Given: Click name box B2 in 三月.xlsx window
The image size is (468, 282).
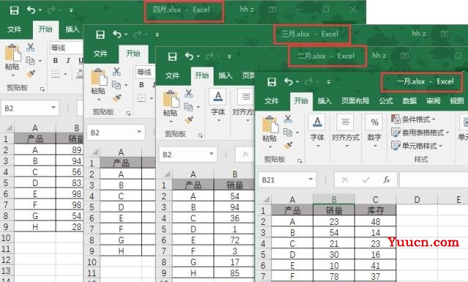Looking at the screenshot, I should pyautogui.click(x=111, y=133).
